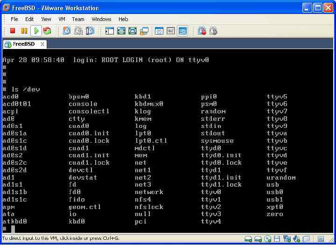Click the floppy drive status icon
Viewport: 336px width, 252px height.
[x=277, y=239]
